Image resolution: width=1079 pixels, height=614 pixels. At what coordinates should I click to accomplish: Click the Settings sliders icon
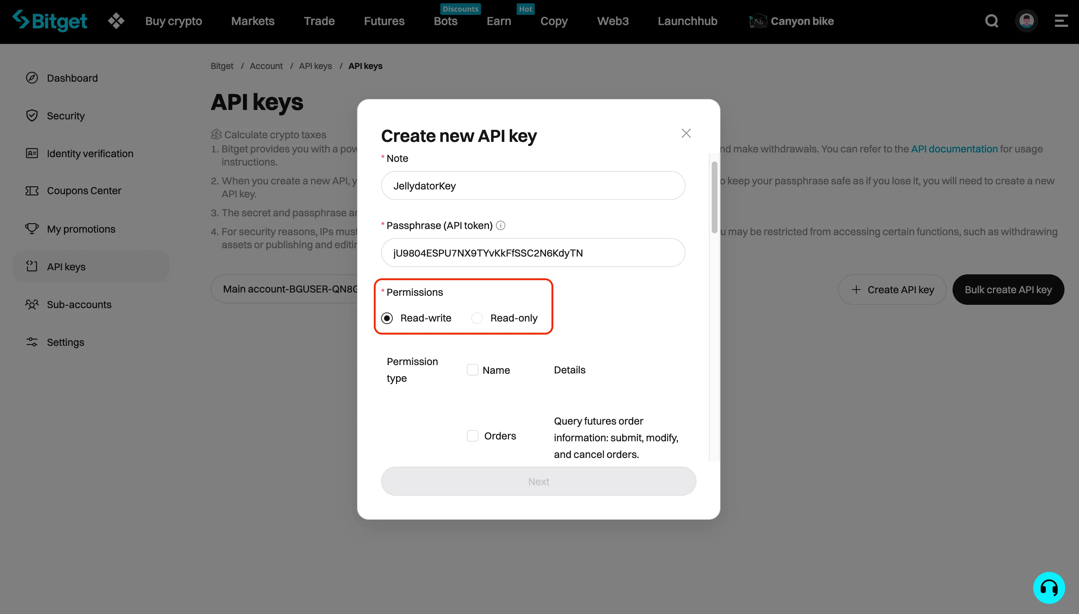click(32, 342)
